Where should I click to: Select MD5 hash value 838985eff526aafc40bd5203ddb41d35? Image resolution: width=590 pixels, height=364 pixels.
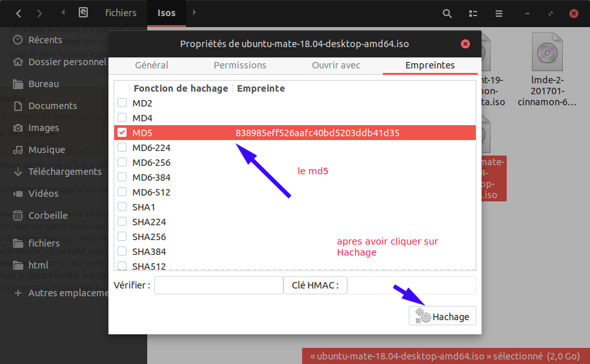[317, 133]
